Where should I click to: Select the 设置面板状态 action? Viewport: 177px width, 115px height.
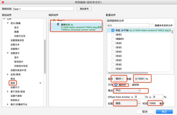17,40
